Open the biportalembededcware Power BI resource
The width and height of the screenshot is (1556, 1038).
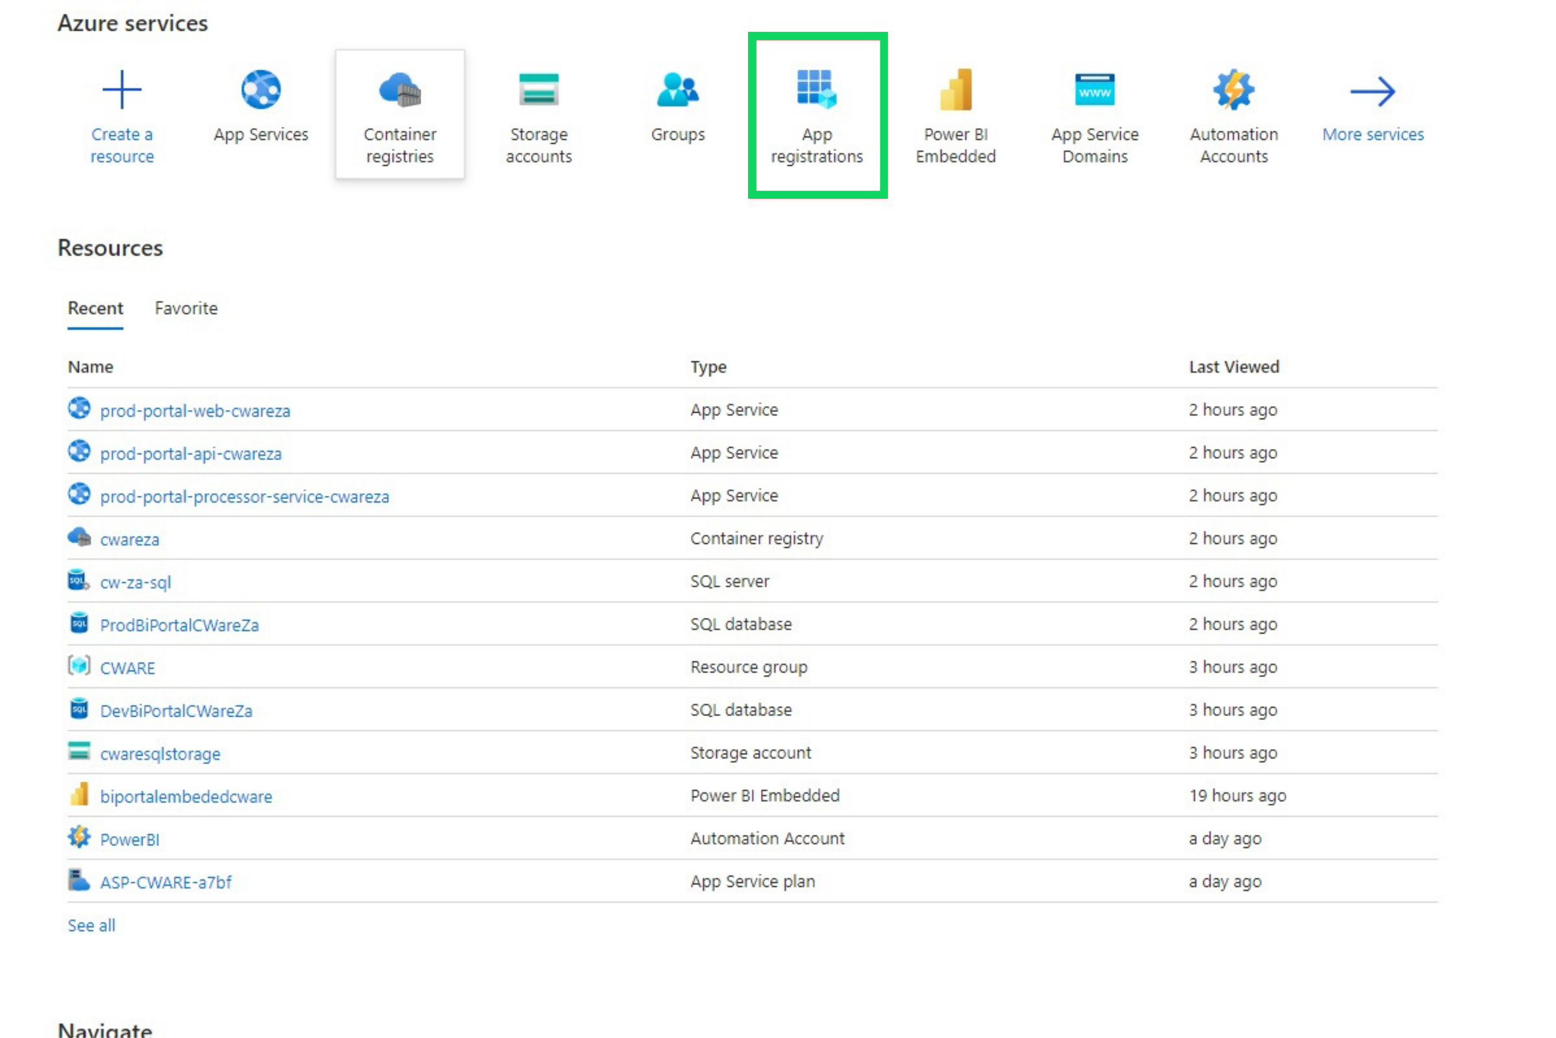186,797
